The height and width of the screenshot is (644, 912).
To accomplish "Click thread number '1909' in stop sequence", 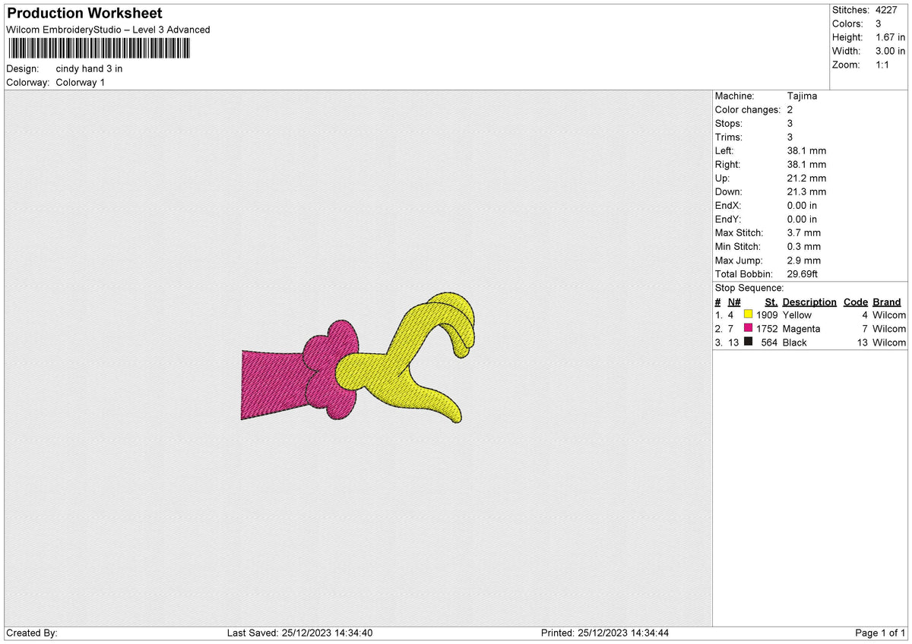I will pos(767,314).
